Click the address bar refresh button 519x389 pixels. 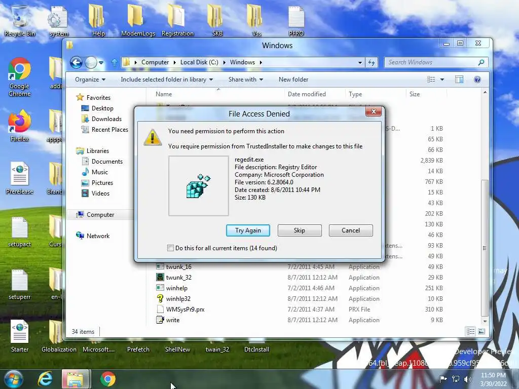coord(372,62)
